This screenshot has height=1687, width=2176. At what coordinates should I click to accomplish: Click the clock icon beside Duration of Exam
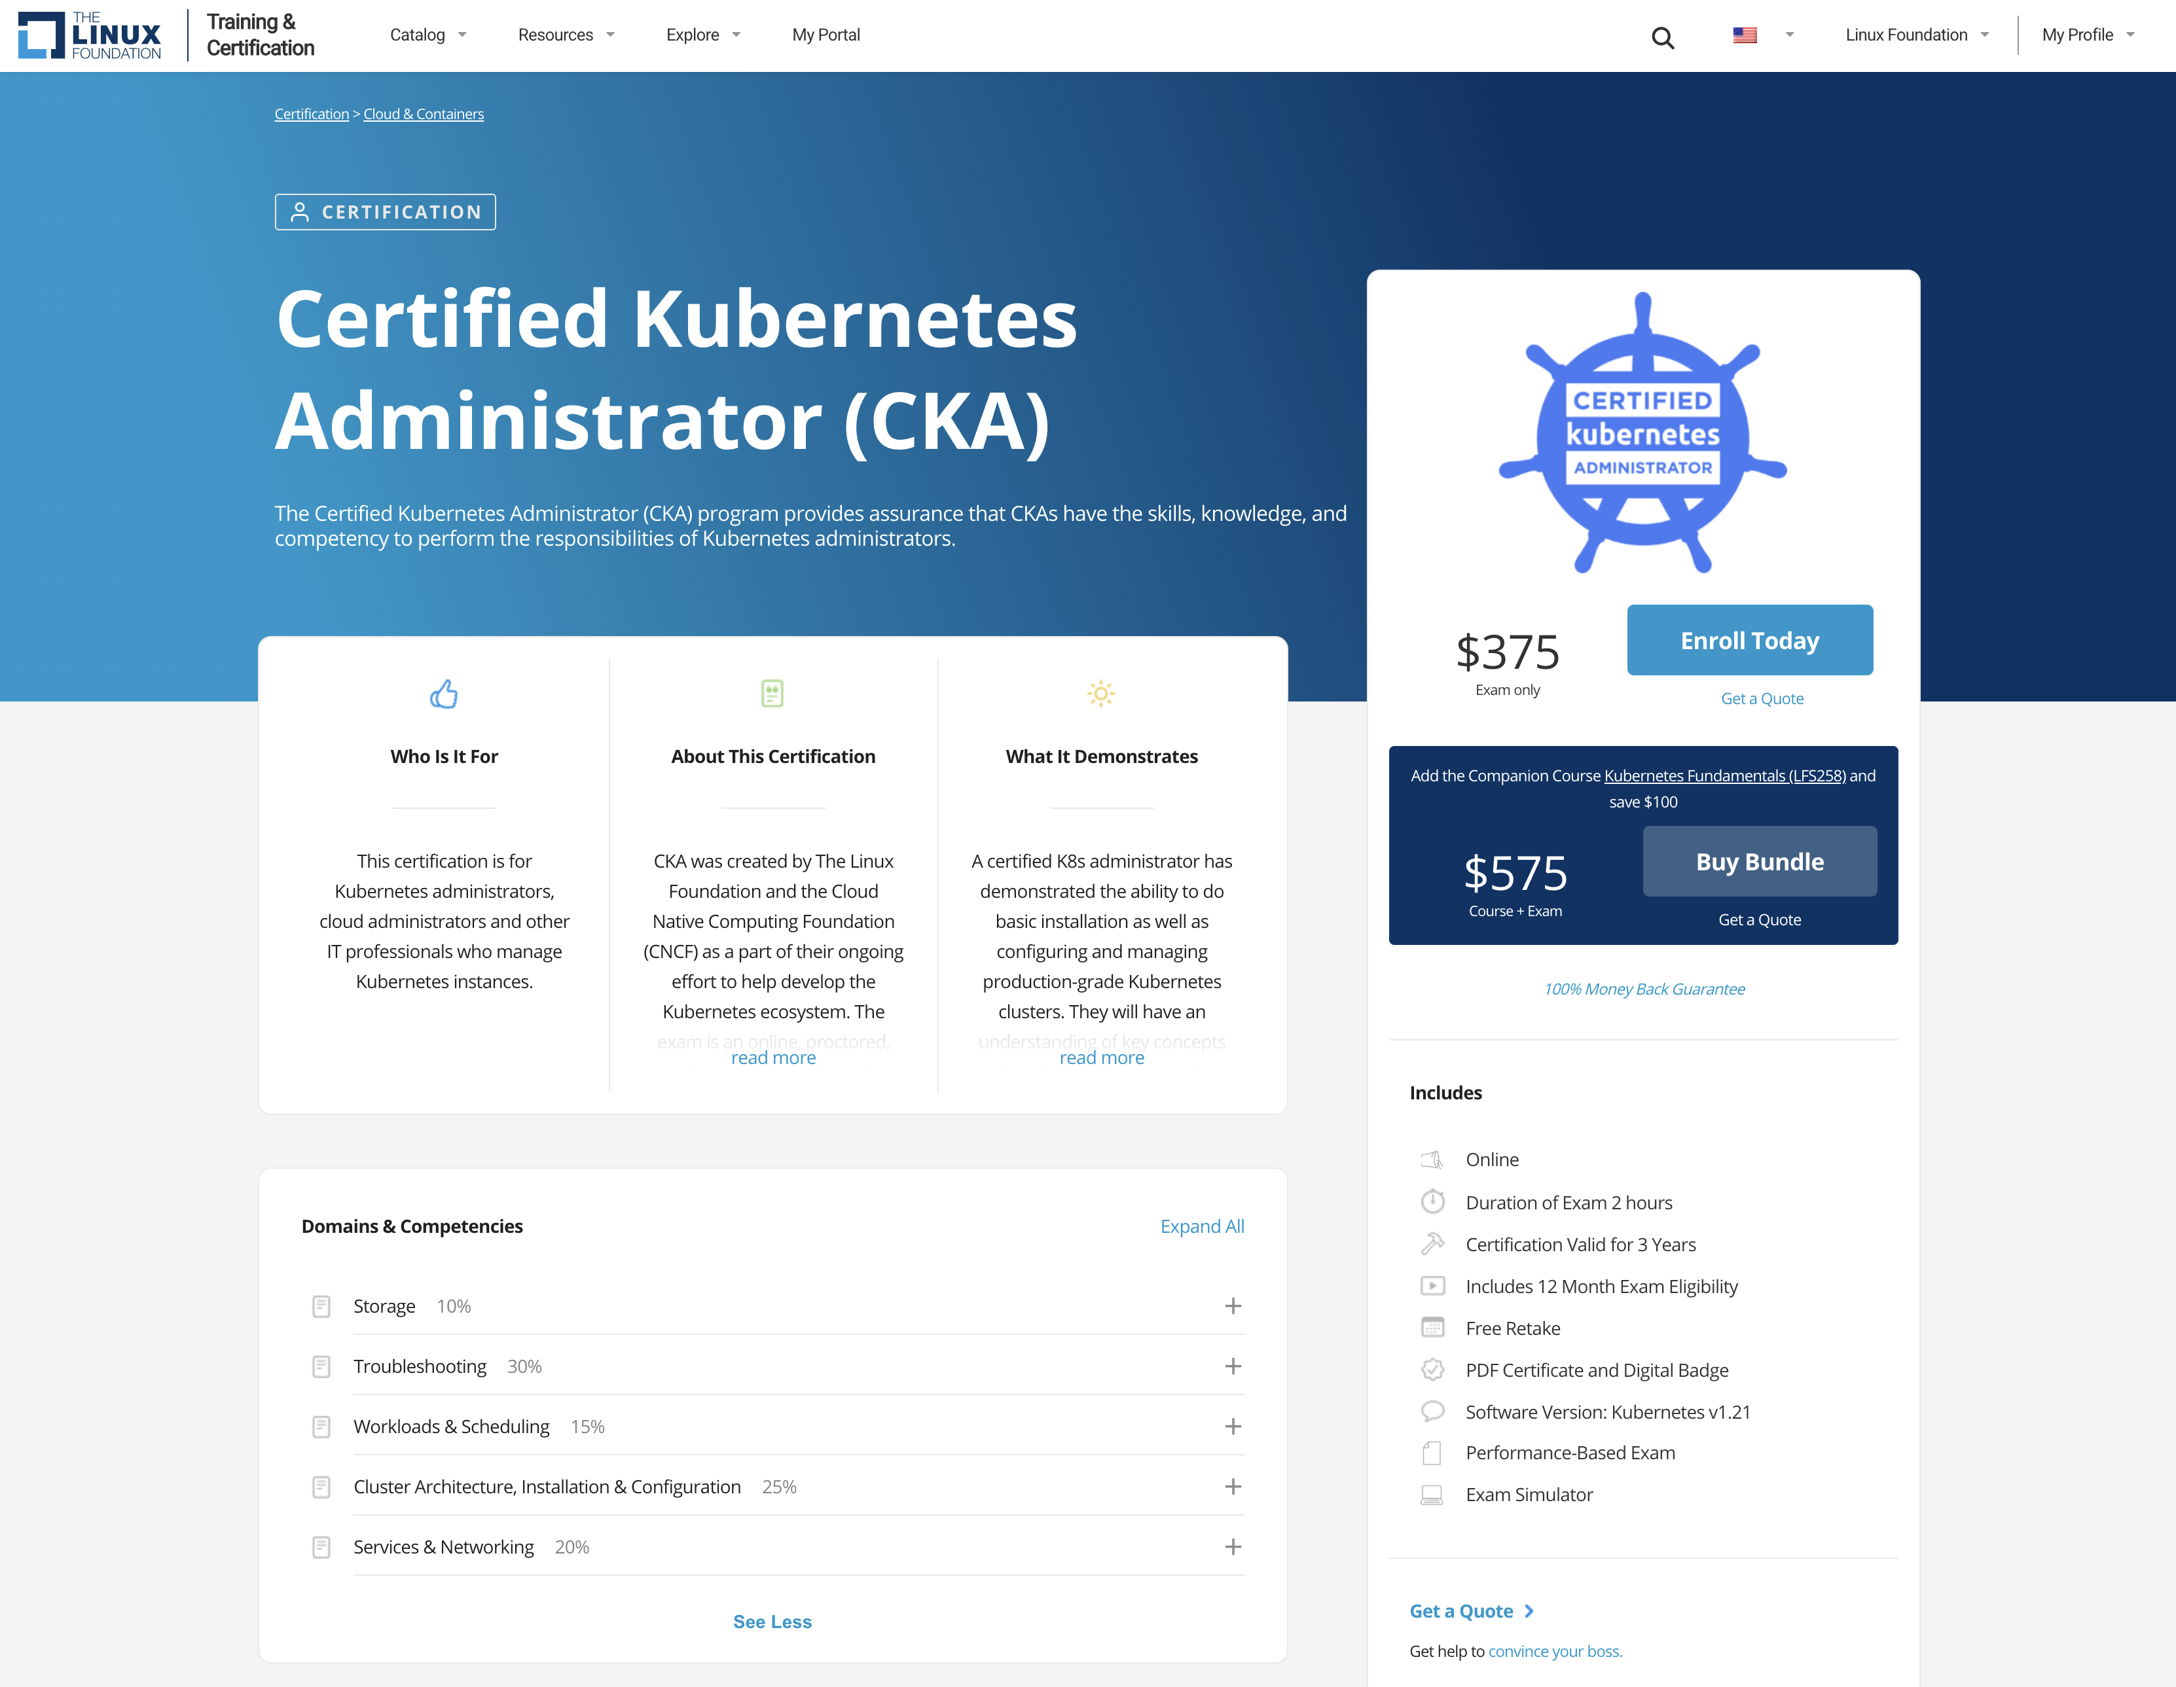(1432, 1202)
